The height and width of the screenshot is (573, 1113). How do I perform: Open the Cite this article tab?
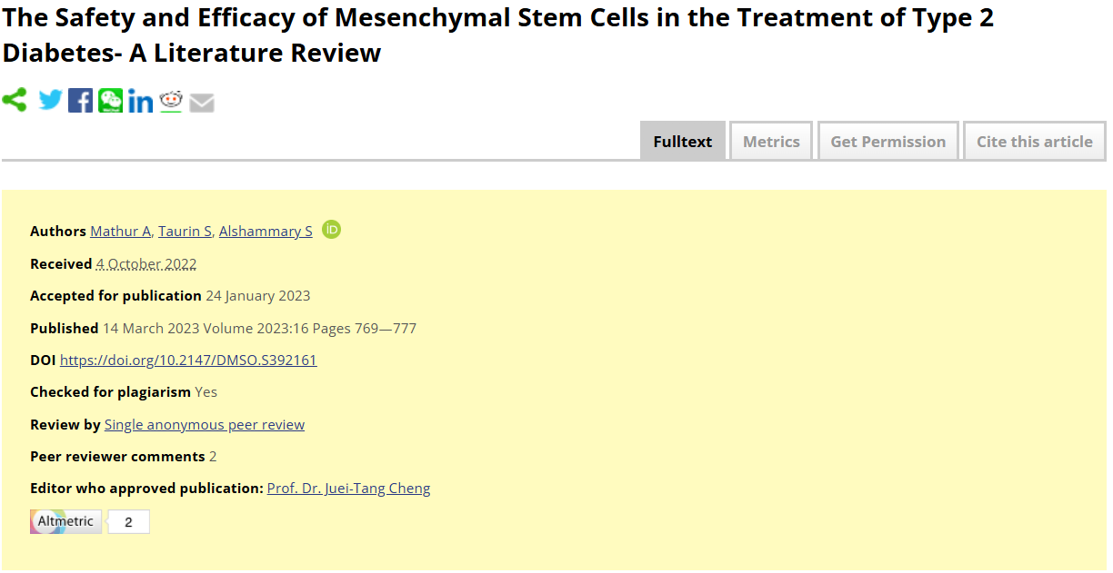coord(1034,142)
